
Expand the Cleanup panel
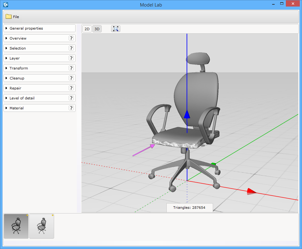click(x=39, y=78)
